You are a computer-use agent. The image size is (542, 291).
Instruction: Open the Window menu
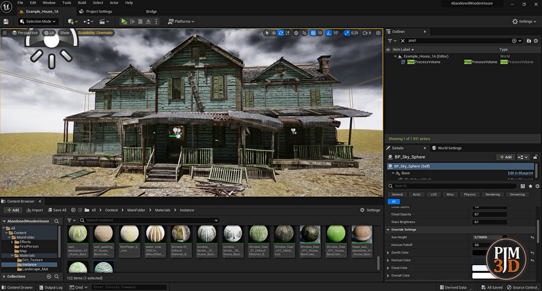pyautogui.click(x=49, y=3)
